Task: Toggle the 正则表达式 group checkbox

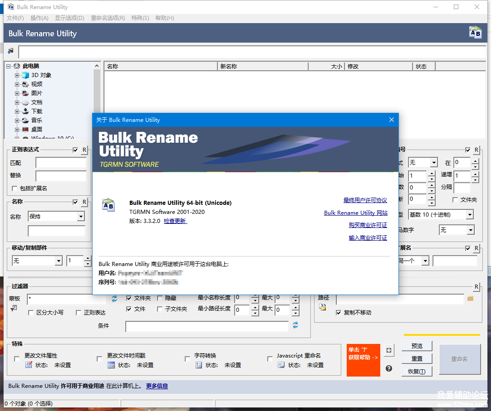Action: coord(75,150)
